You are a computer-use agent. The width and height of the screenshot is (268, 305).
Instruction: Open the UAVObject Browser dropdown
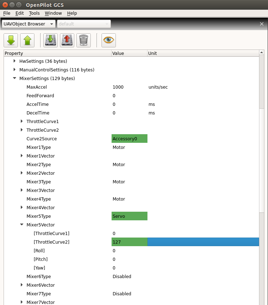coord(29,24)
